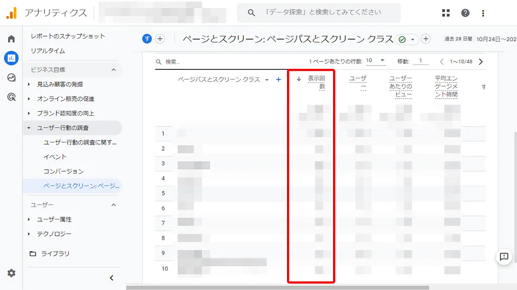Open the Analytics home page
The width and height of the screenshot is (517, 290).
coord(11,38)
